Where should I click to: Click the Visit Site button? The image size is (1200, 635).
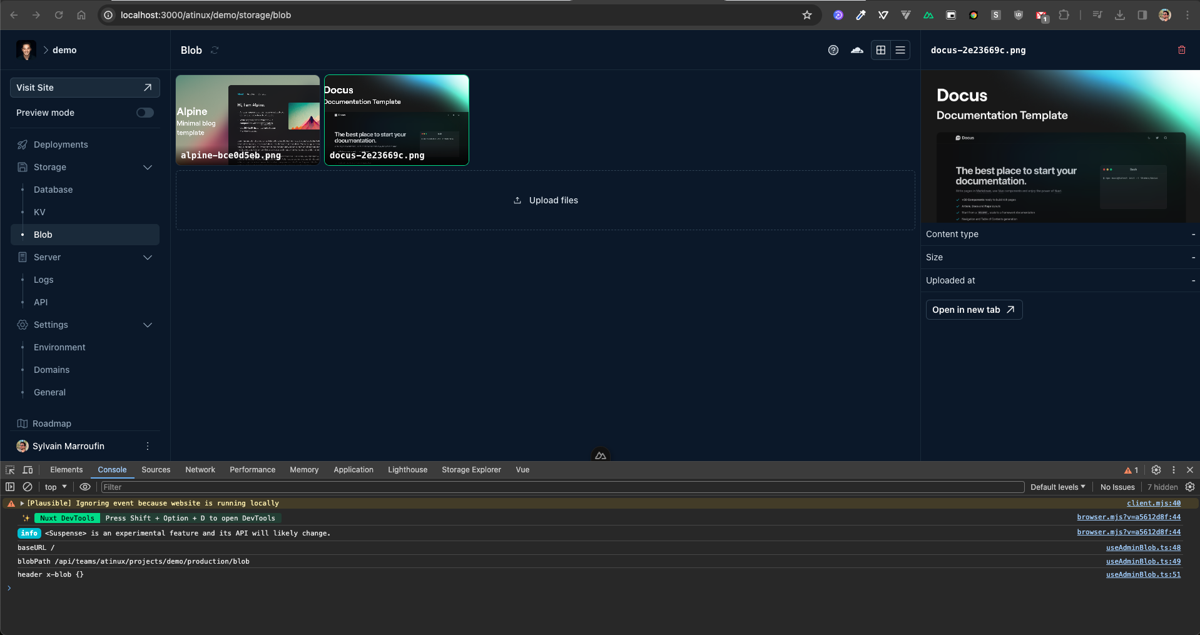(x=84, y=88)
